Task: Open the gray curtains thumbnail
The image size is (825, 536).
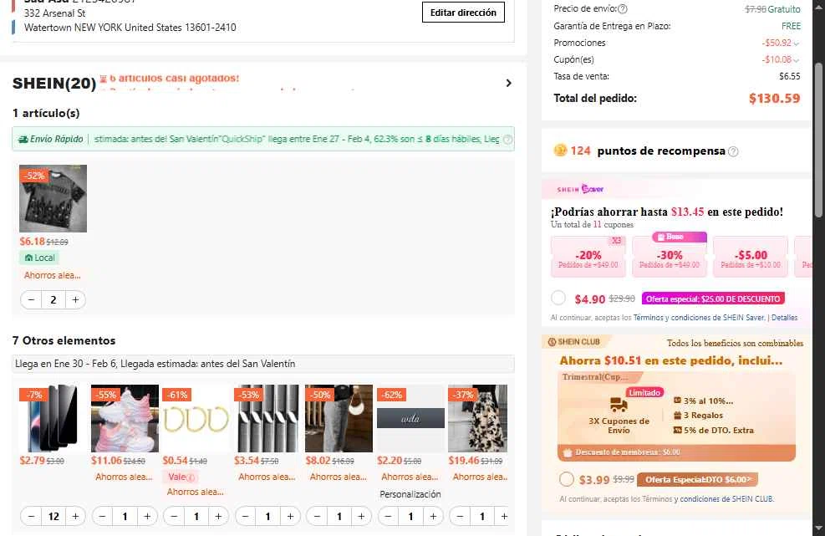Action: click(x=267, y=419)
